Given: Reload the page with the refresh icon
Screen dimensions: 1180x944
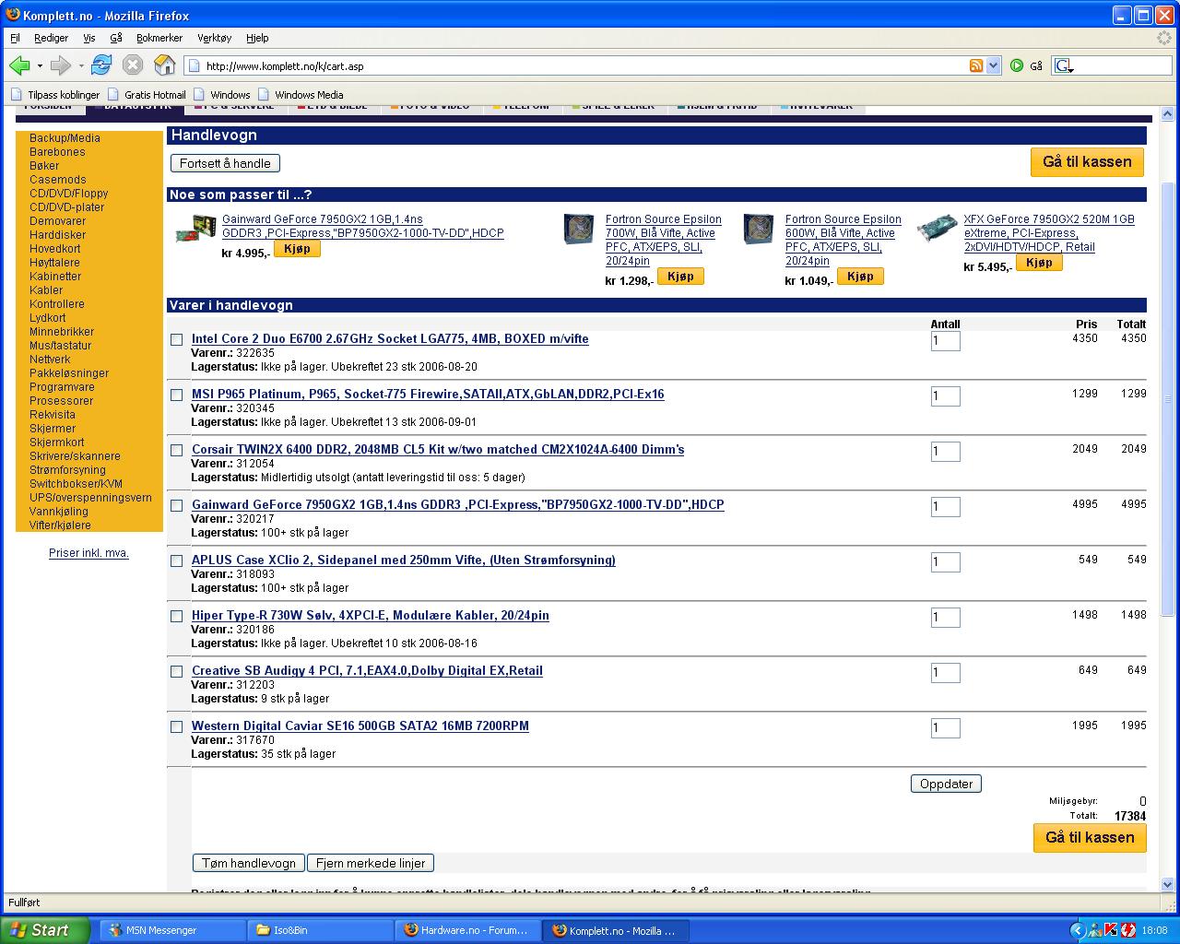Looking at the screenshot, I should [101, 65].
